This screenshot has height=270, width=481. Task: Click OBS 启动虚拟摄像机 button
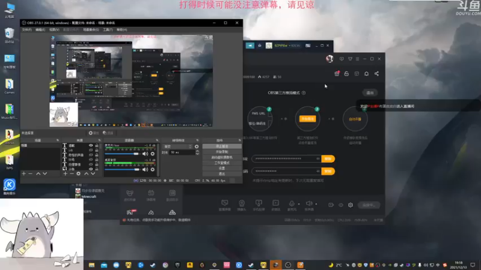[x=222, y=157]
